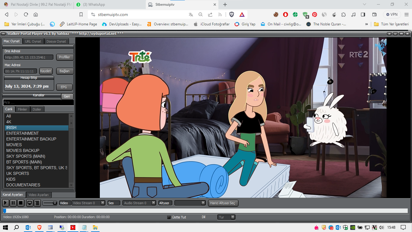Select the BT SPORTS (MAIN) category

(x=37, y=162)
